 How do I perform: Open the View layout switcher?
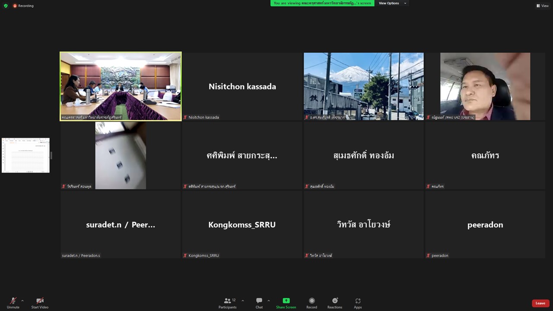coord(542,6)
